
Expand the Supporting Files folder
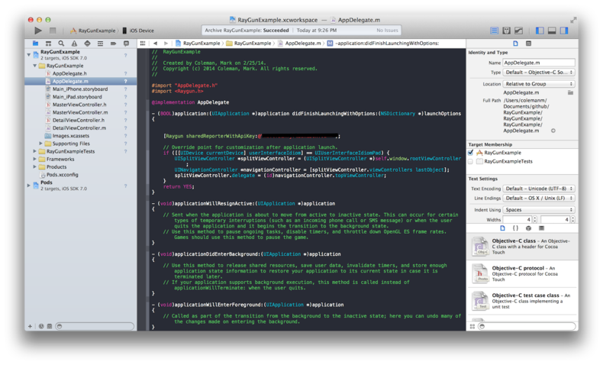[x=40, y=144]
